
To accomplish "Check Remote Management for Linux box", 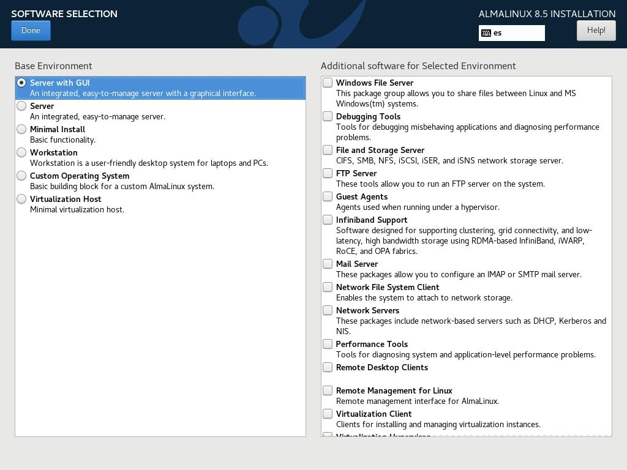I will point(328,390).
